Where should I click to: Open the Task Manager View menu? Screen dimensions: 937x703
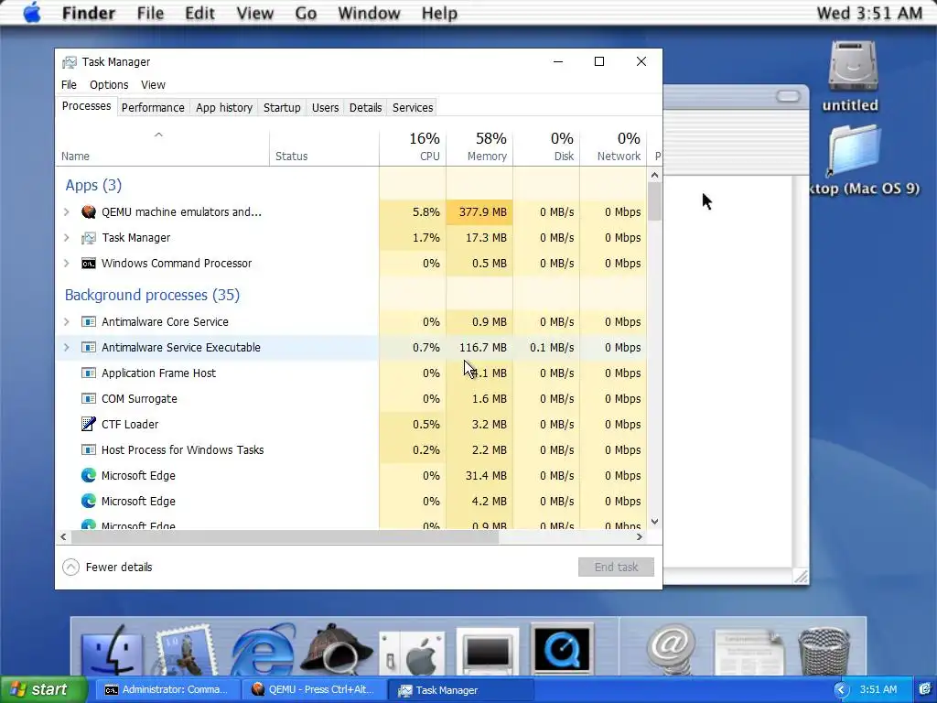153,85
